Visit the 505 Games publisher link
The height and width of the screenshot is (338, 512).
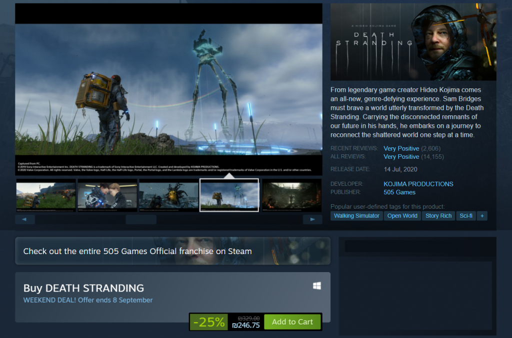(x=399, y=192)
